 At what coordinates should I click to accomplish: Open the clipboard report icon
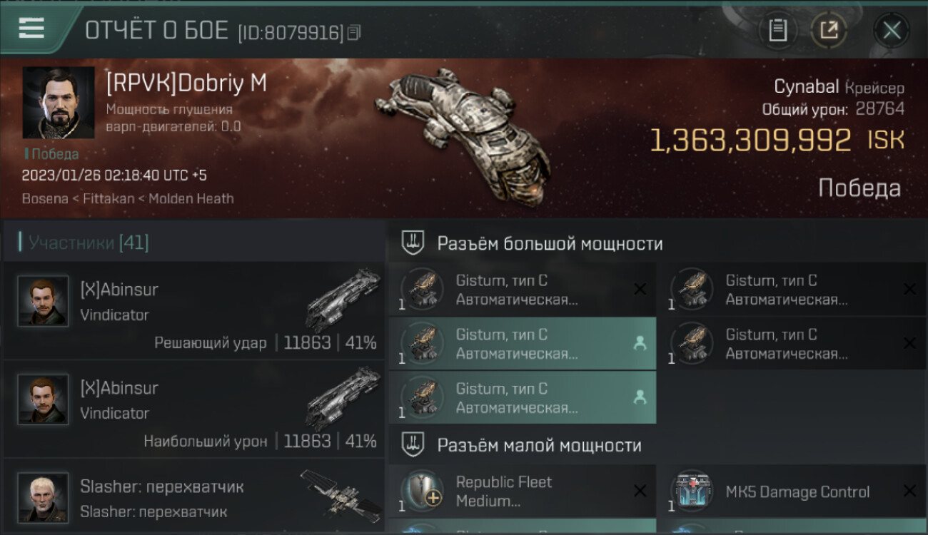[777, 30]
